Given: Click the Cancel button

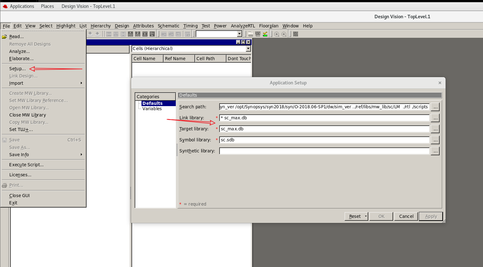Looking at the screenshot, I should point(406,216).
